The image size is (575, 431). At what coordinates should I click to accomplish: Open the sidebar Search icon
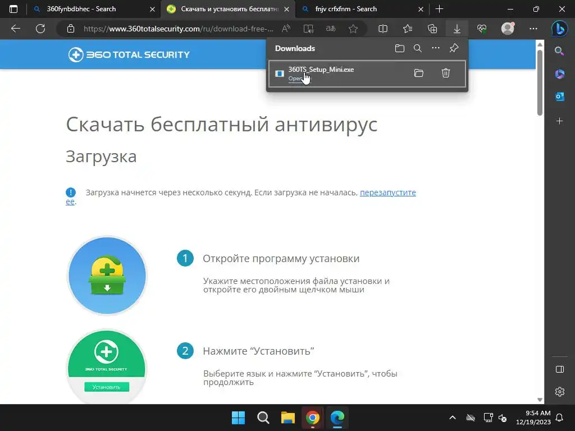[560, 51]
